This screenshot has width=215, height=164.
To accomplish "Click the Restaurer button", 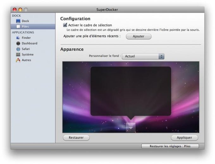I will click(x=76, y=138).
